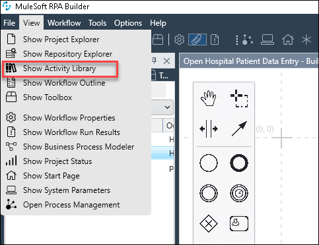This screenshot has width=319, height=245.
Task: Choose Show Project Explorer from View menu
Action: tap(76, 40)
